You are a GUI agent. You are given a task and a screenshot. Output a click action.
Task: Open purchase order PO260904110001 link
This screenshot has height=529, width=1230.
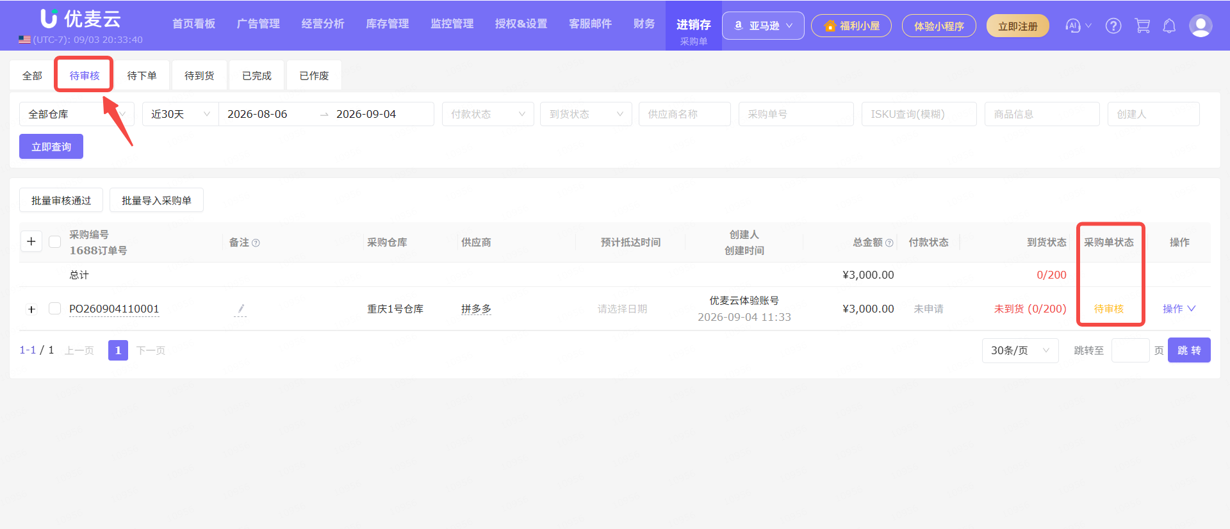point(114,309)
